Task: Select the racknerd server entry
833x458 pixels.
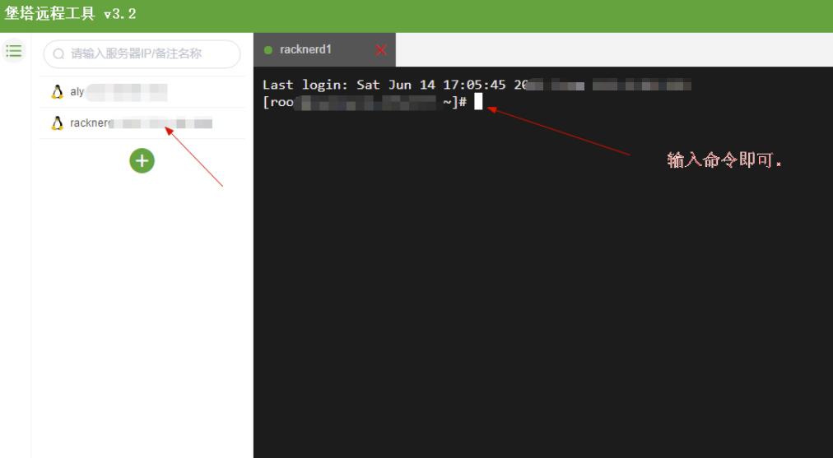Action: point(142,123)
